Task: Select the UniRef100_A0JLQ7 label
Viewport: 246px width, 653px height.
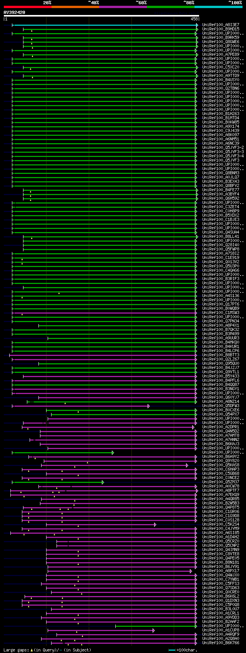Action: point(221,177)
